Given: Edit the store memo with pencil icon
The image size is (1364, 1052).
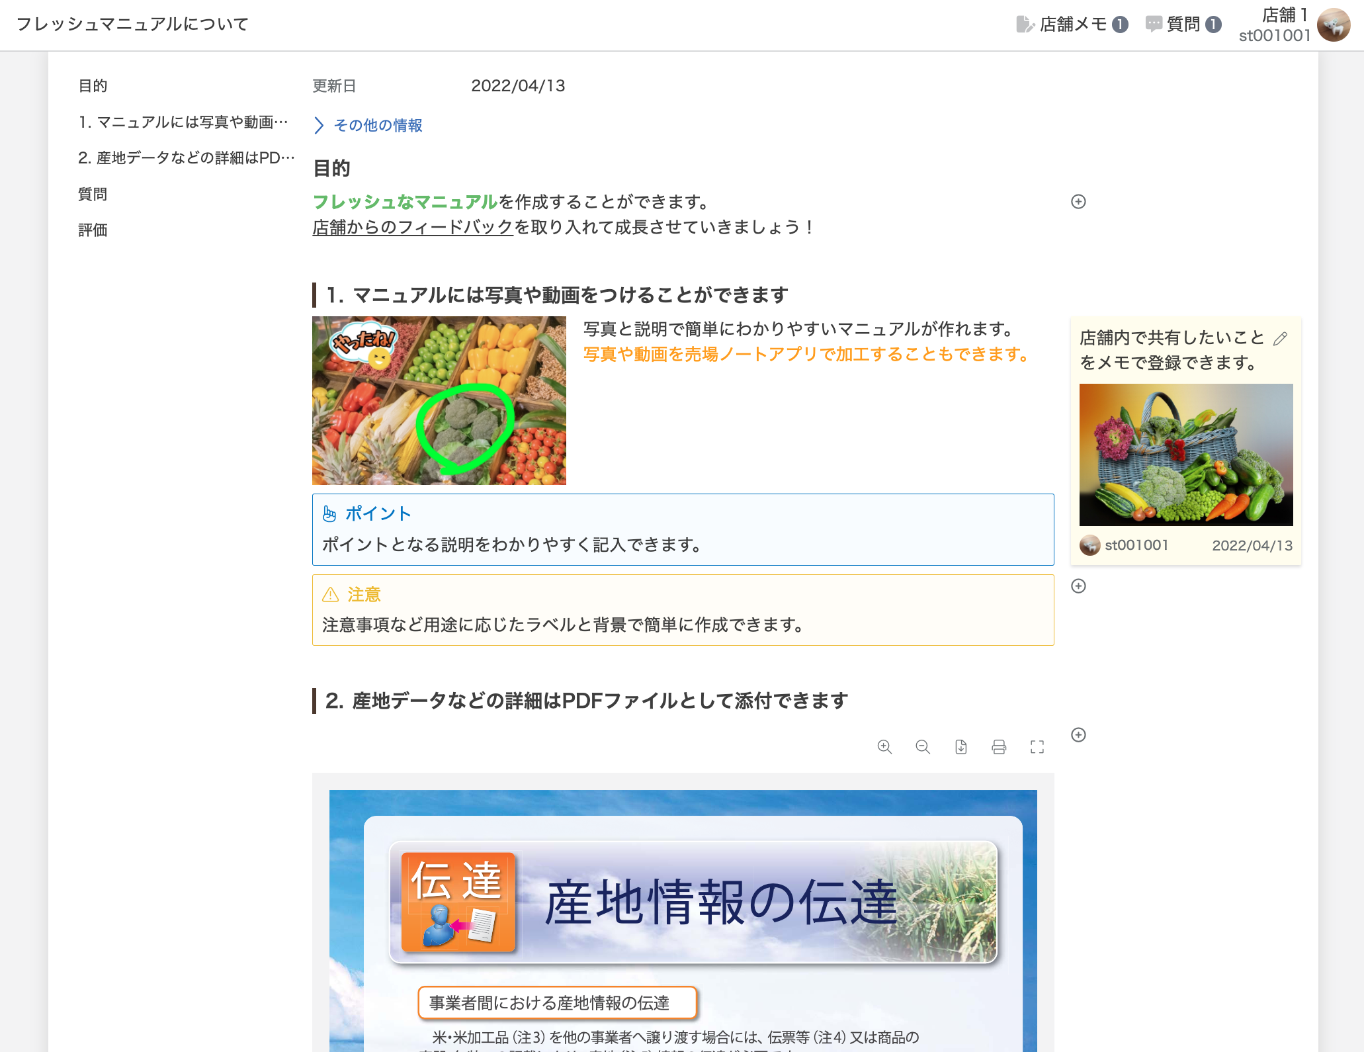Looking at the screenshot, I should 1281,339.
